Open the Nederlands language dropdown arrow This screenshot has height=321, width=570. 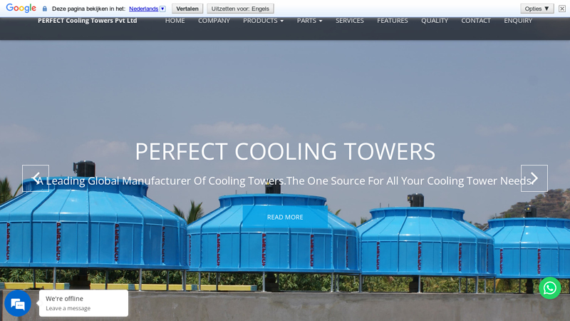coord(163,9)
